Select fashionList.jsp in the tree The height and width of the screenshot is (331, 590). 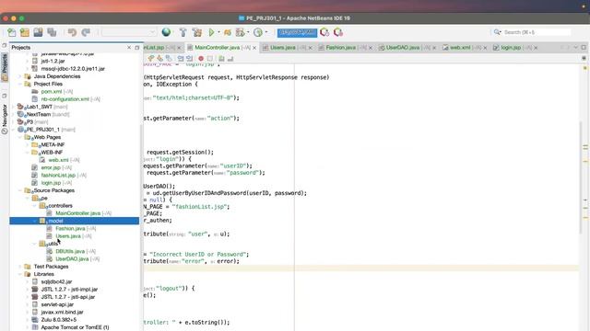click(x=58, y=176)
